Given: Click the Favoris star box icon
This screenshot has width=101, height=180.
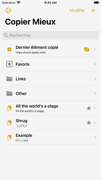Looking at the screenshot, I should [9, 64].
